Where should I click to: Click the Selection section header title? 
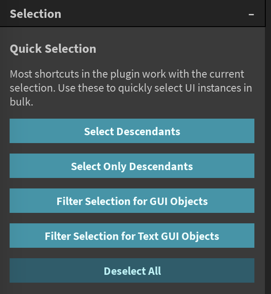point(35,14)
